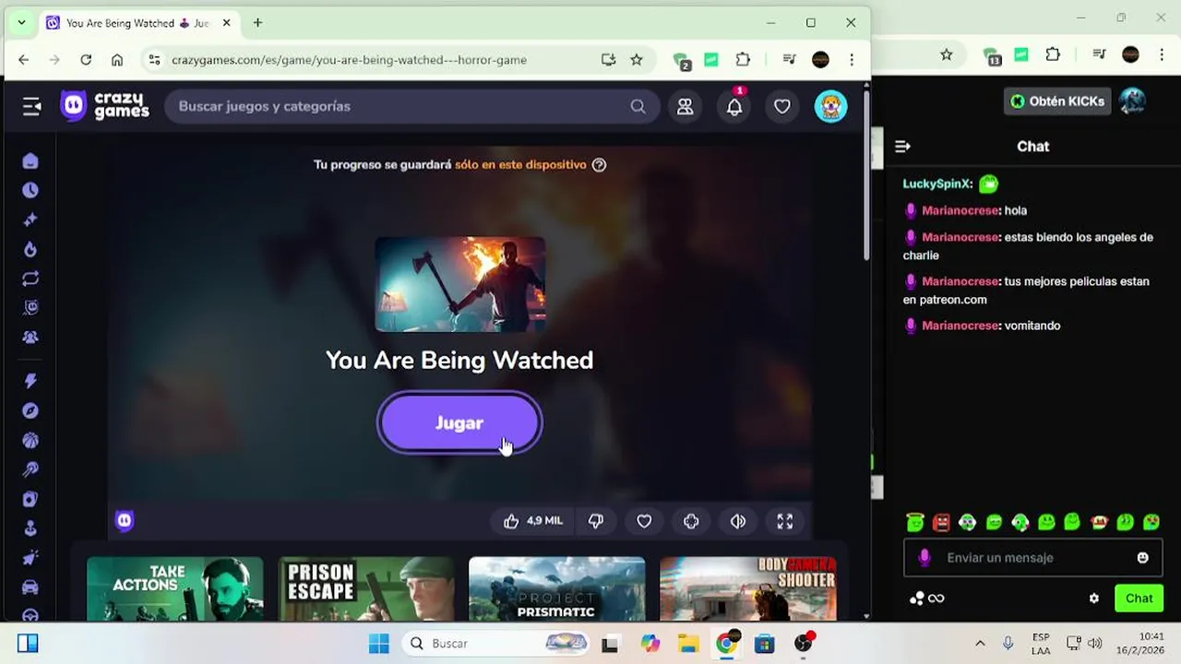Image resolution: width=1181 pixels, height=664 pixels.
Task: Collapse the Chat panel in Kick window
Action: pyautogui.click(x=903, y=147)
